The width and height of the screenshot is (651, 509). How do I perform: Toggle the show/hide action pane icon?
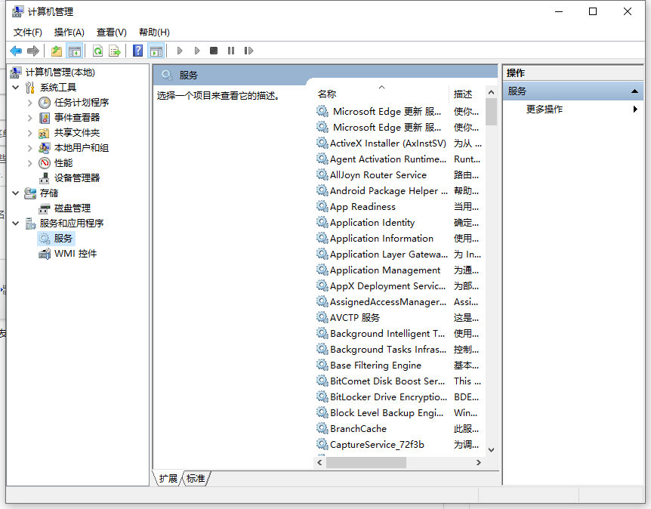coord(156,51)
